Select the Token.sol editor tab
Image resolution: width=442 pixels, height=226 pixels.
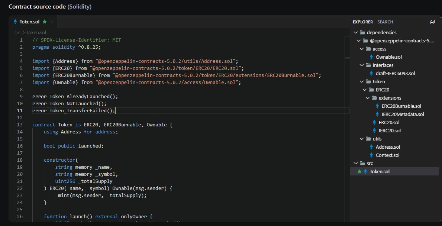point(33,22)
